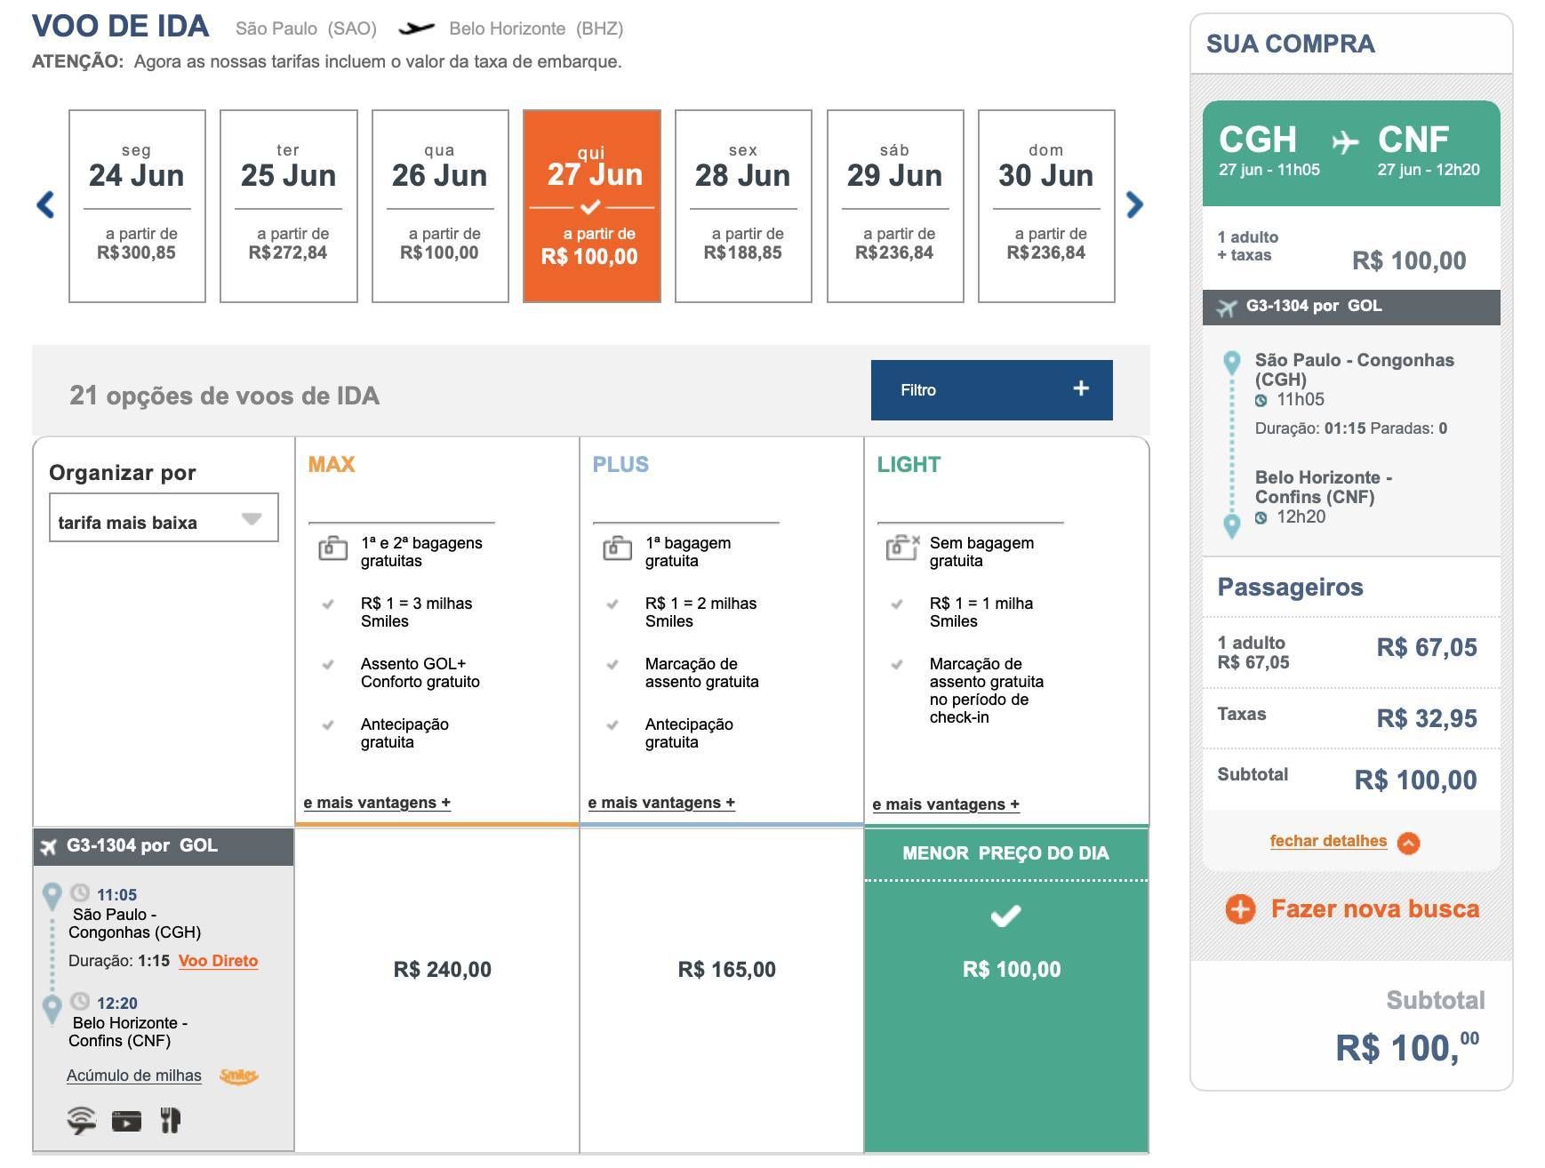Click plane icon in purchase summary G3-1304 bar
The height and width of the screenshot is (1168, 1545).
point(1227,308)
